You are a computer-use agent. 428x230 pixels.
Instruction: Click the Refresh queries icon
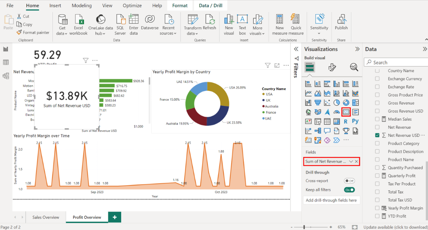pos(209,22)
